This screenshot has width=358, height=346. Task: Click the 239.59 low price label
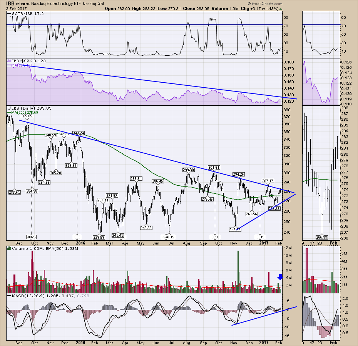click(99, 237)
